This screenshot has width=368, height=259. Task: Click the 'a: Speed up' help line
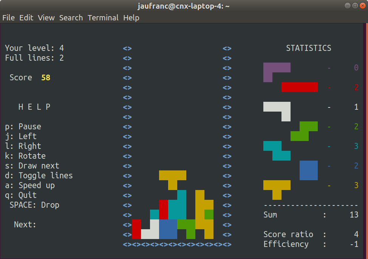coord(30,185)
